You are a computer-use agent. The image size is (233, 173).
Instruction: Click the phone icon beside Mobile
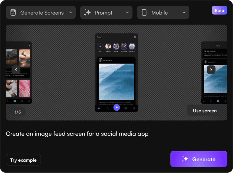(x=144, y=12)
